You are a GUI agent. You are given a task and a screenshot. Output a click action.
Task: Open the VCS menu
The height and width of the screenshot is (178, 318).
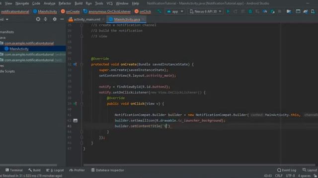click(109, 3)
